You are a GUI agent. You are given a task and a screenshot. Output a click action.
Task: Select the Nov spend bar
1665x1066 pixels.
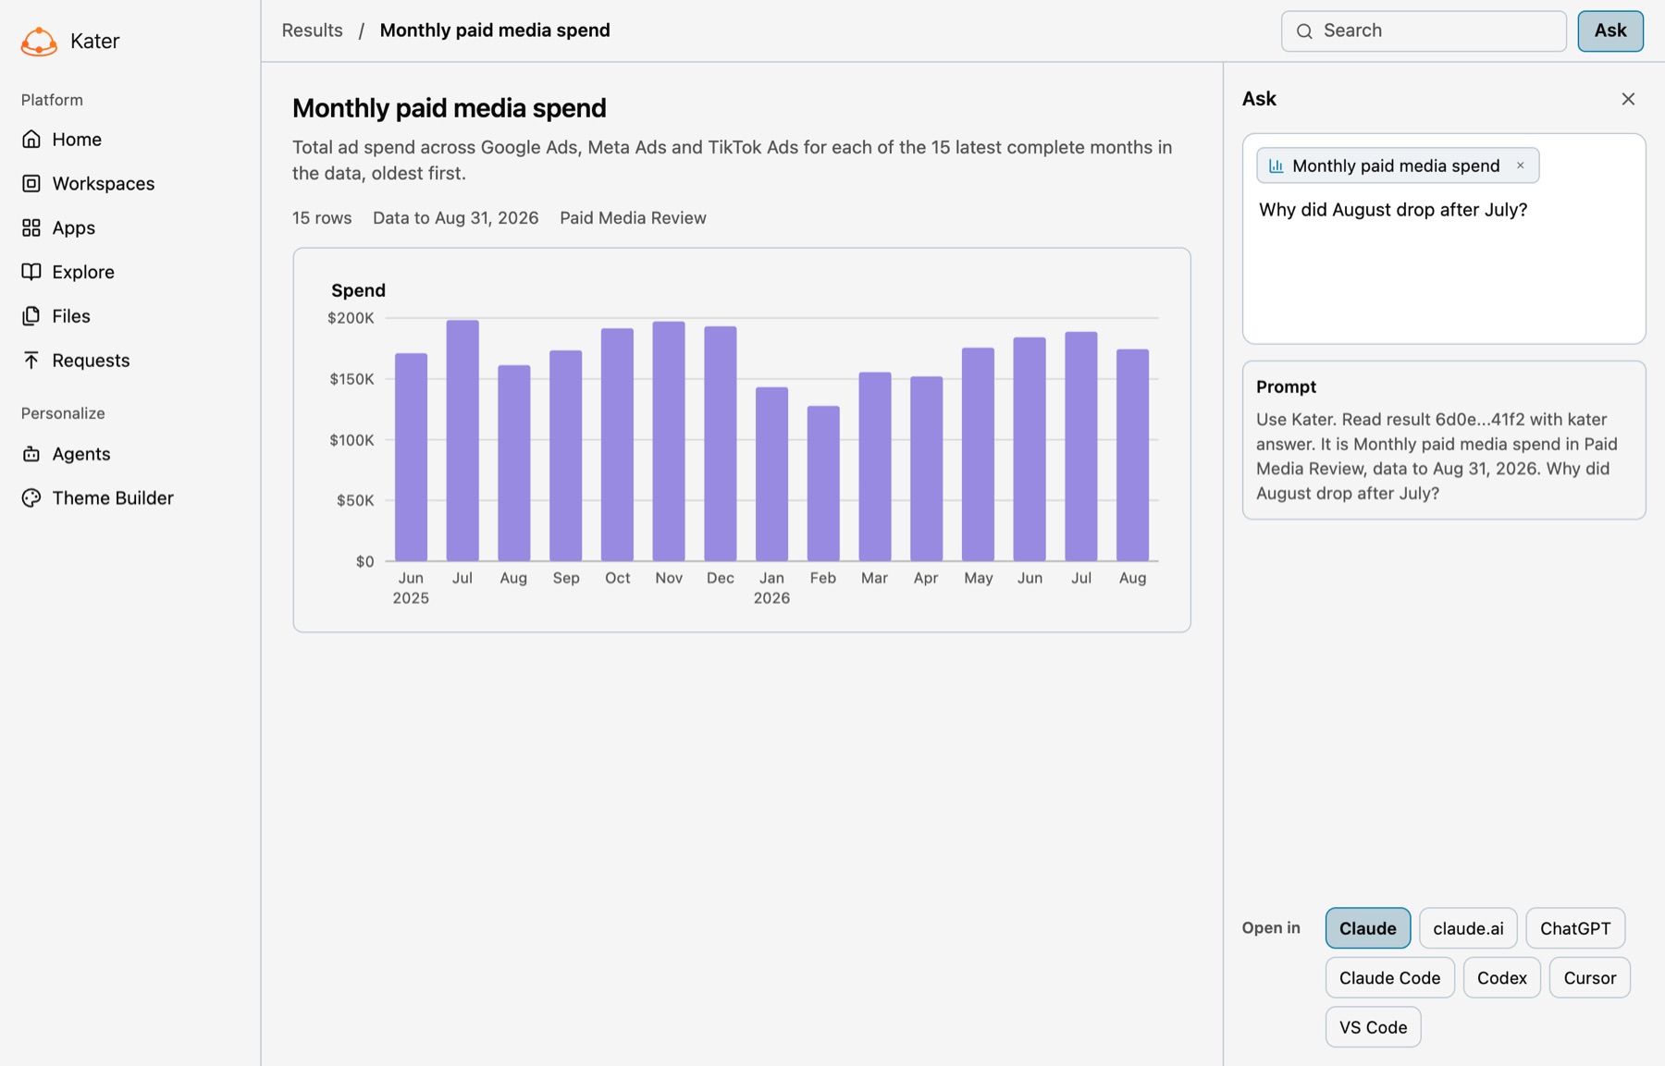point(669,441)
